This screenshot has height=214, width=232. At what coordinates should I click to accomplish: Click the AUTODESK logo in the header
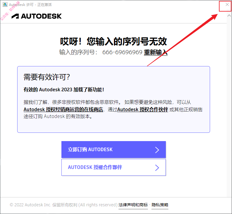36,16
